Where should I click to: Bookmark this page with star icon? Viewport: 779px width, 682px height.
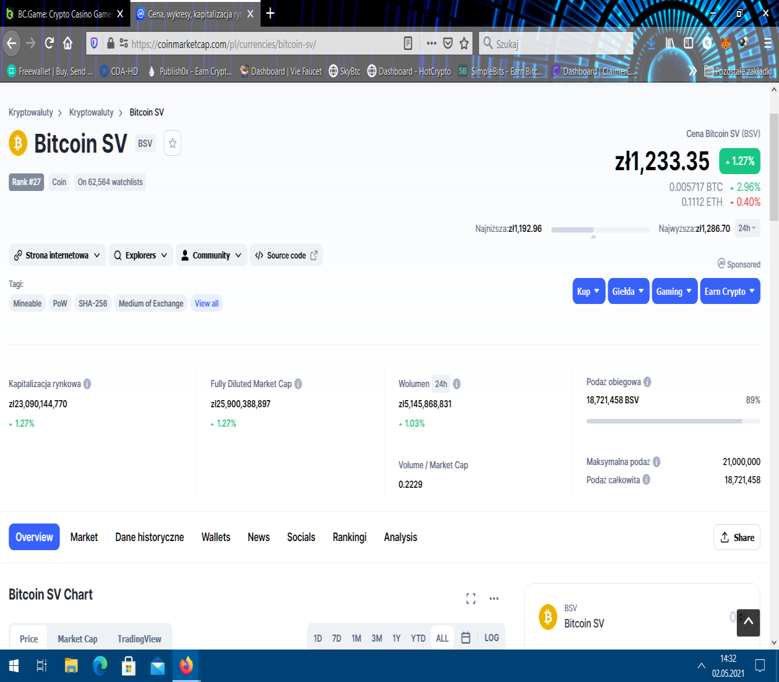(x=464, y=44)
